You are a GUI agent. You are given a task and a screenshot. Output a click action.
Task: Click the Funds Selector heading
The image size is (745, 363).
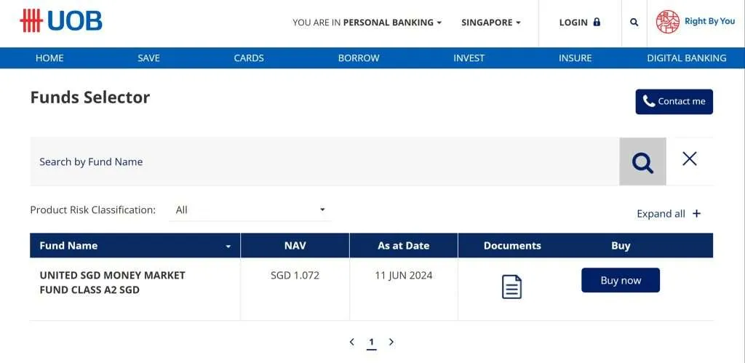click(x=89, y=97)
